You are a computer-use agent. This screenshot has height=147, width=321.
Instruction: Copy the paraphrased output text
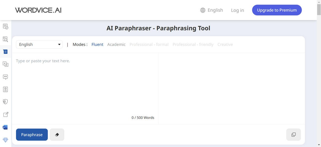(293, 135)
